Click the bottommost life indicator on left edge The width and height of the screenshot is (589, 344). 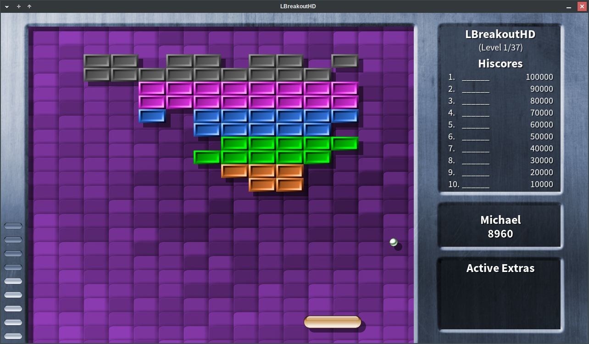(13, 336)
